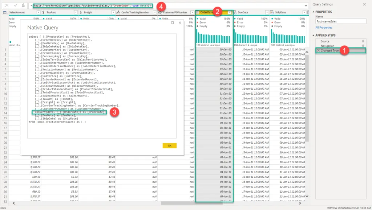Click the fx formula function icon

point(24,6)
